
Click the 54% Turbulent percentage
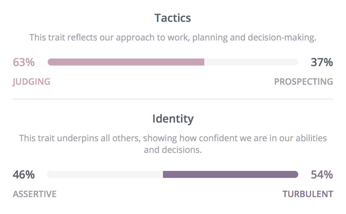[x=322, y=174]
